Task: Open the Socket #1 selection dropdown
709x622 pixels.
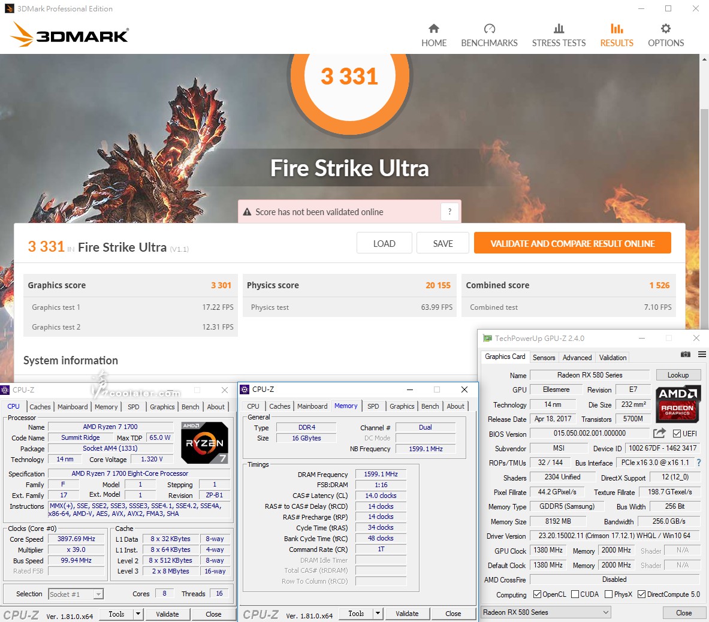Action: [76, 594]
